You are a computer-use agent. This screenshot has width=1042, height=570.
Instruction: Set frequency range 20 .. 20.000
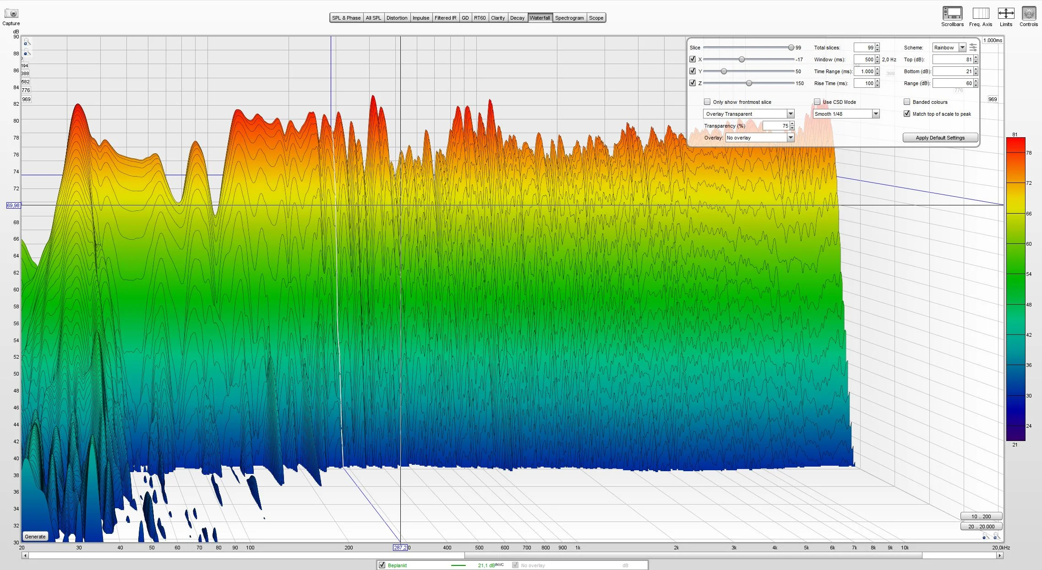981,527
